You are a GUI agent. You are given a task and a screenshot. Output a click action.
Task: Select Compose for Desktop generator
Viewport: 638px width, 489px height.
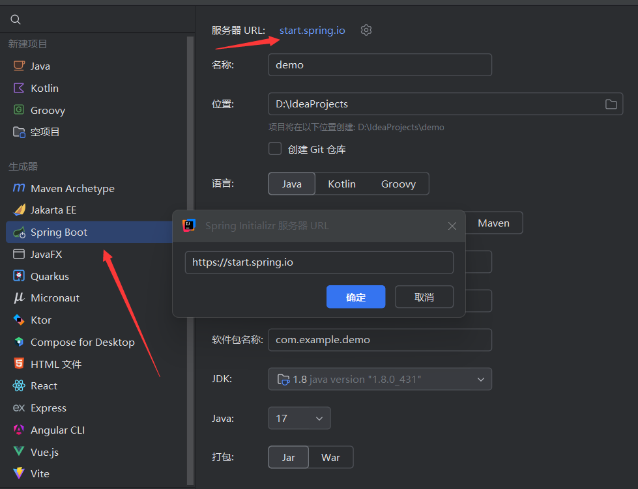tap(83, 342)
